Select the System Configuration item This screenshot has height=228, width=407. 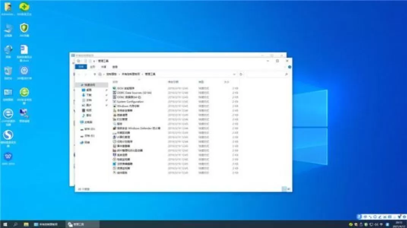pos(130,101)
